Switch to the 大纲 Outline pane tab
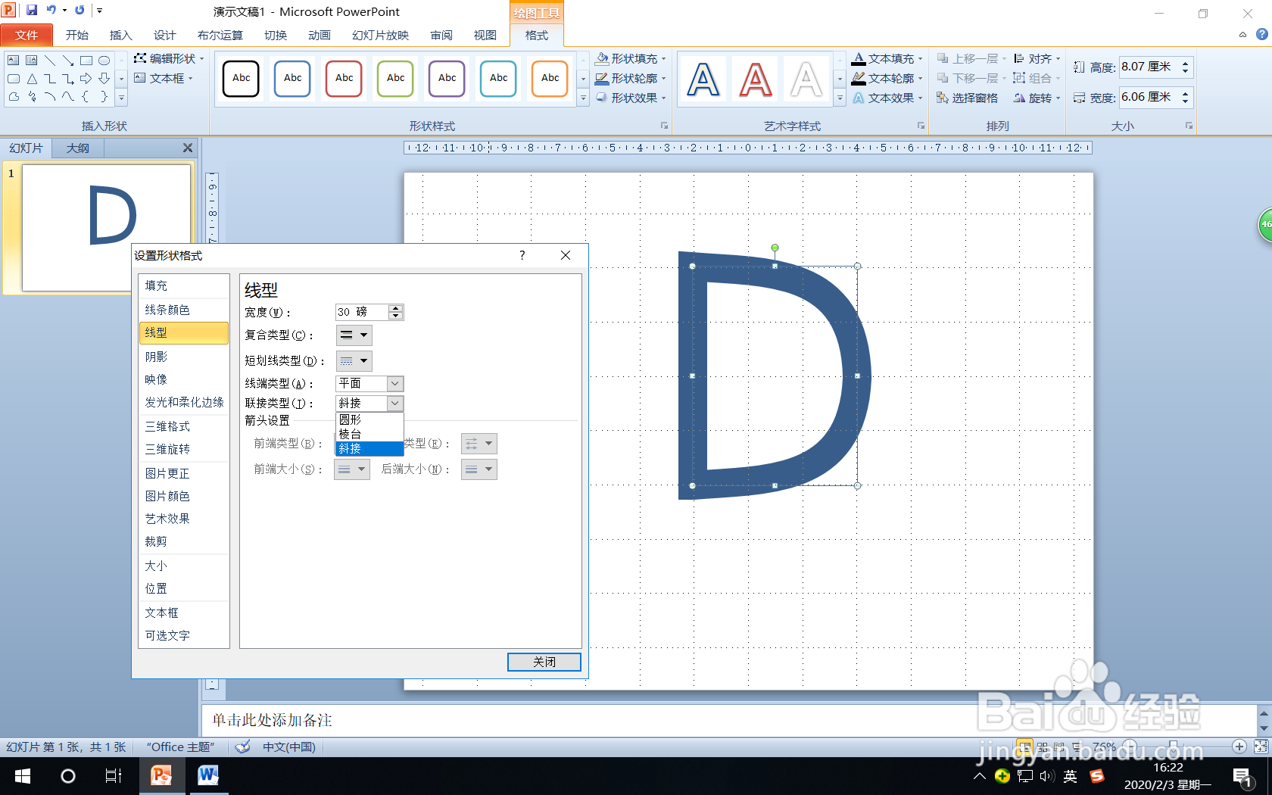 (77, 148)
